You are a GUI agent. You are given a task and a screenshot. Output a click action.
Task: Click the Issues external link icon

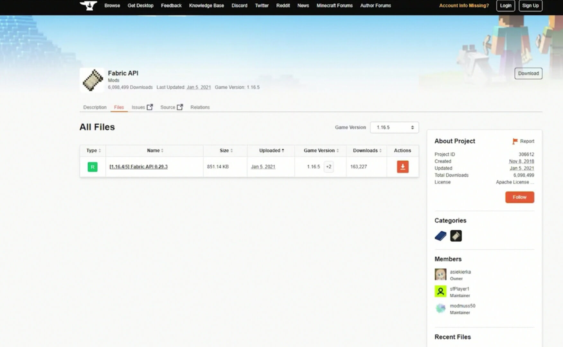(x=150, y=107)
